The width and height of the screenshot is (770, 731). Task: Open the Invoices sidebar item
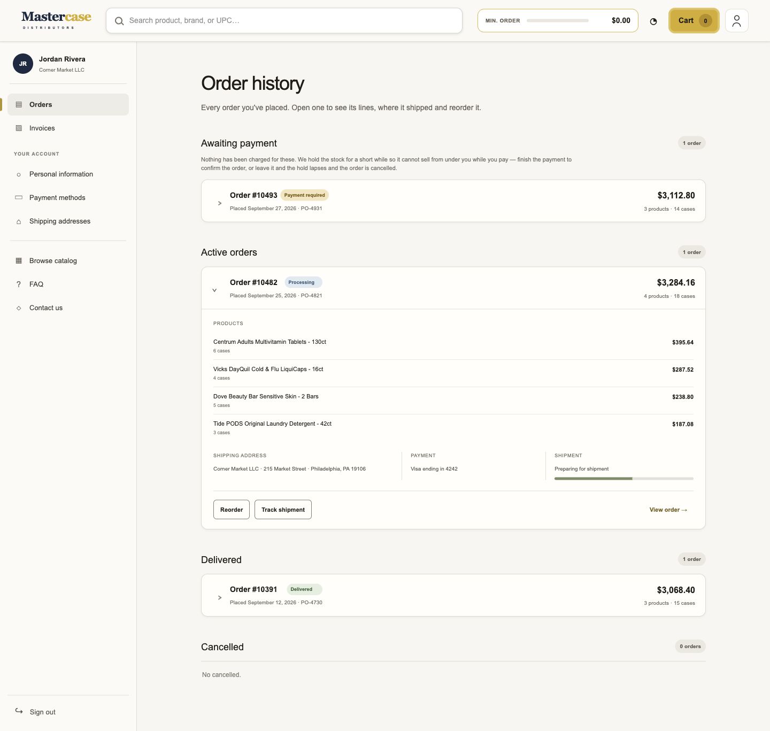click(68, 128)
